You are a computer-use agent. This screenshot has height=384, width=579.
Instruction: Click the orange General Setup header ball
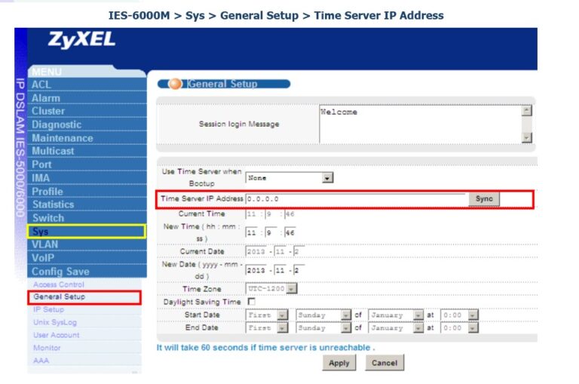coord(175,84)
